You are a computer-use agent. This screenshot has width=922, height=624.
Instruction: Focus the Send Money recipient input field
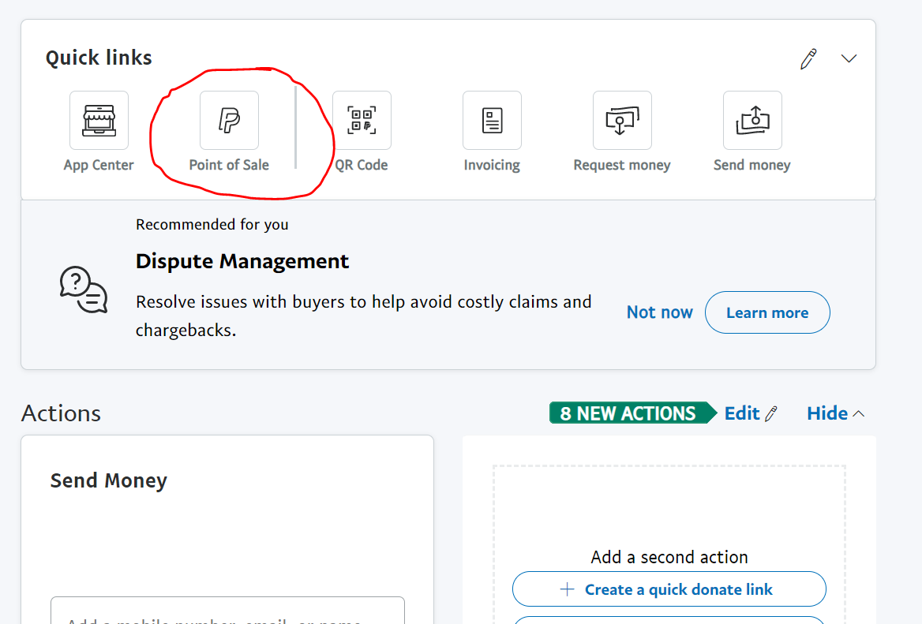pyautogui.click(x=227, y=611)
